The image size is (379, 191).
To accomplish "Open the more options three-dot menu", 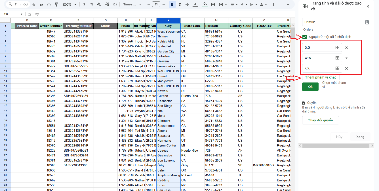I will tap(274, 5).
